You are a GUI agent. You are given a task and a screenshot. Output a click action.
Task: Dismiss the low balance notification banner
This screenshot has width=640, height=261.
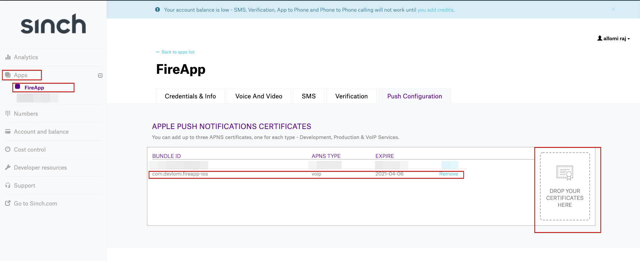[613, 9]
